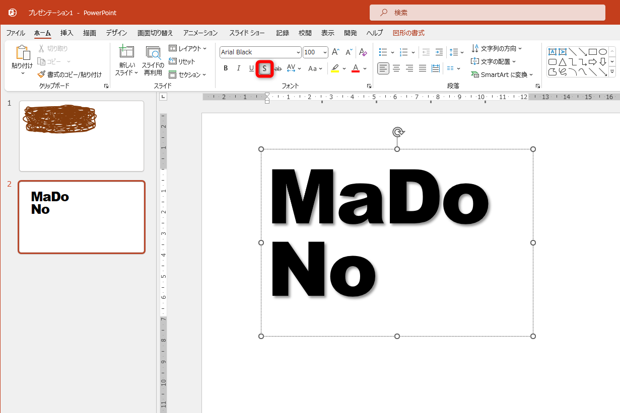The width and height of the screenshot is (620, 413).
Task: Open the character spacing (AV) dropdown
Action: coord(294,68)
